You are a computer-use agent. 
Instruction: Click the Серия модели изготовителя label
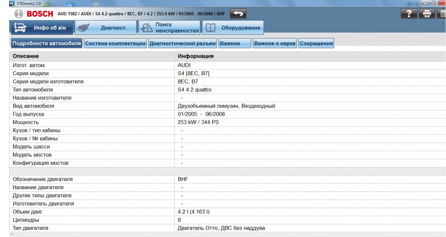[48, 82]
